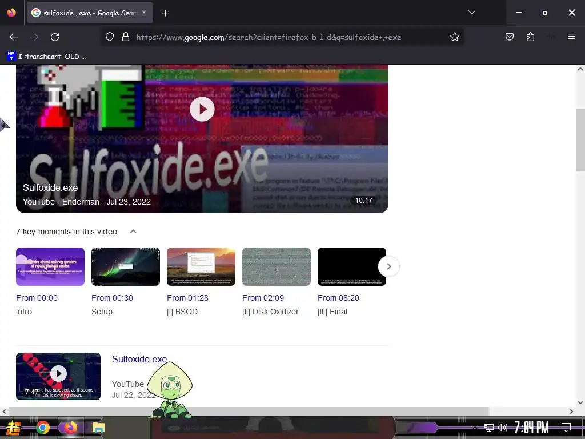Launch Google Chrome from the taskbar
The height and width of the screenshot is (439, 585).
click(x=43, y=428)
